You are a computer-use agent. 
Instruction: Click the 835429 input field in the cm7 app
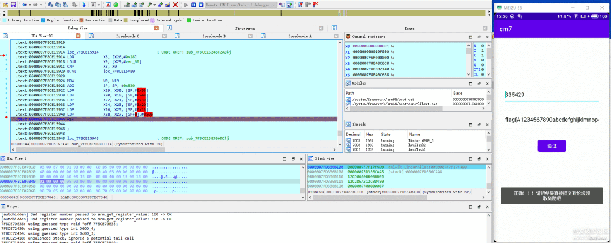point(552,94)
